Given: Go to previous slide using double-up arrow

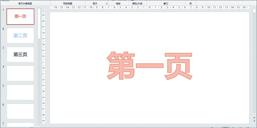Looking at the screenshot, I should pos(254,117).
